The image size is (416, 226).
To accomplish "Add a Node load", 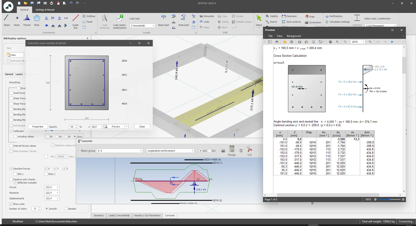I will tap(183, 21).
